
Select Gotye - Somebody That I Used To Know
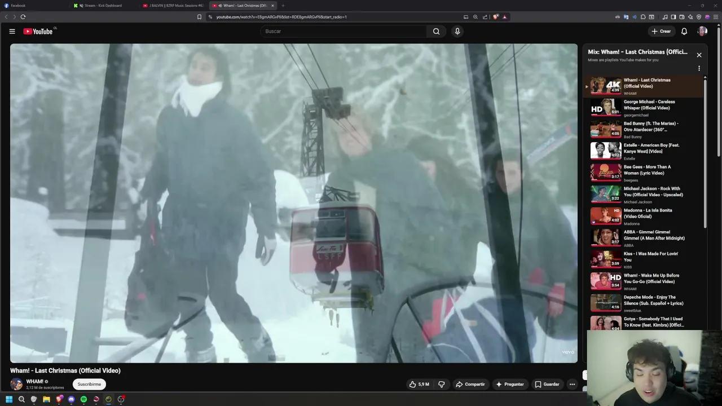click(x=643, y=323)
